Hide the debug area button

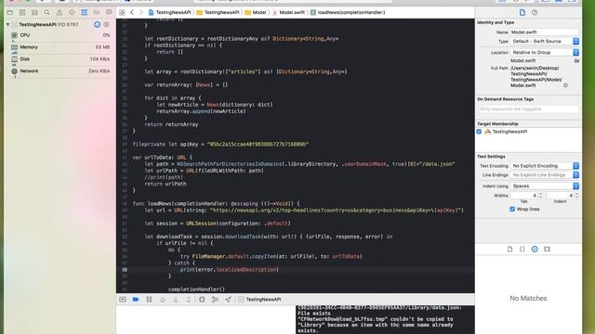[123, 300]
